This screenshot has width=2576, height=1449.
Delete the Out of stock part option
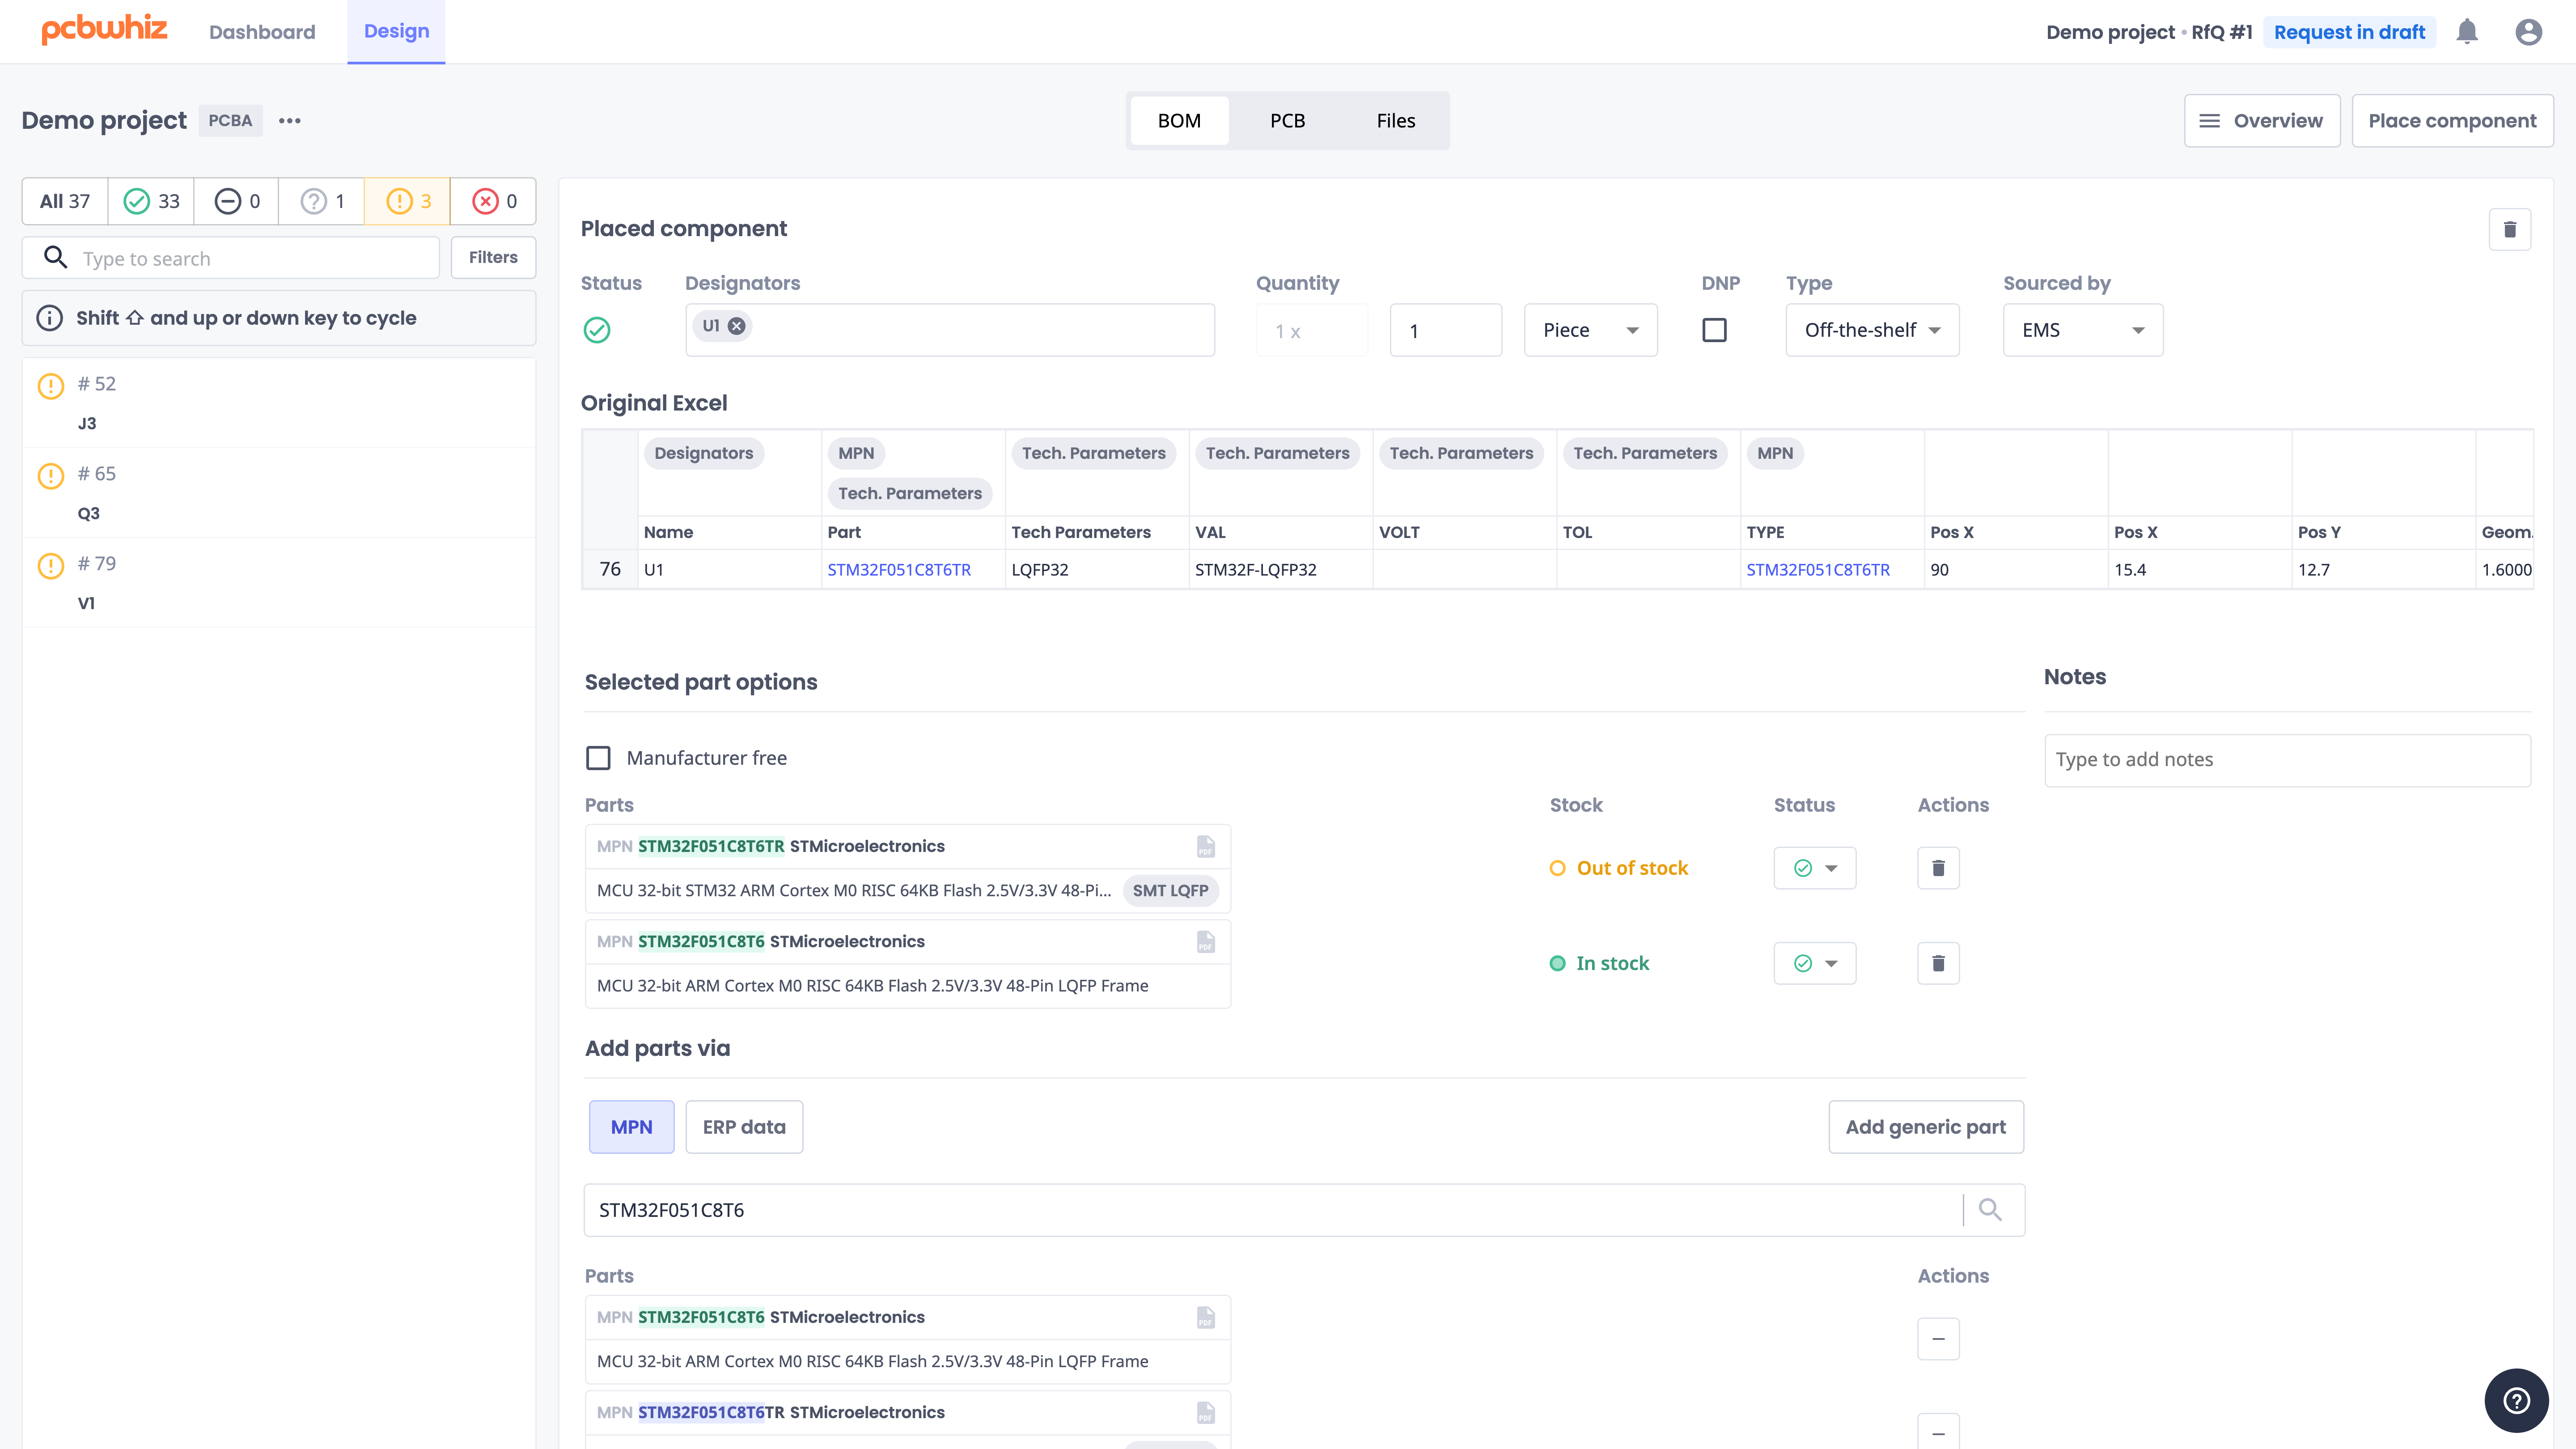click(1938, 868)
